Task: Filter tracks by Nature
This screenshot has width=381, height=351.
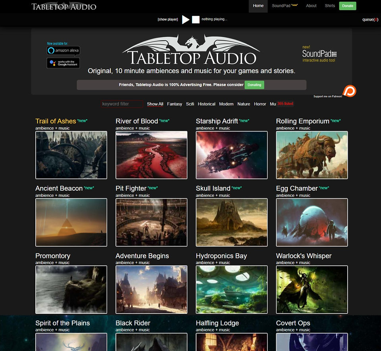Action: pos(244,104)
